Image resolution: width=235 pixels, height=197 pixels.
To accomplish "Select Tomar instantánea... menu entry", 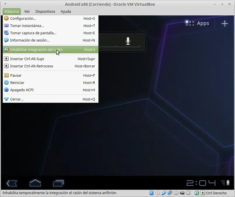I will click(x=50, y=26).
